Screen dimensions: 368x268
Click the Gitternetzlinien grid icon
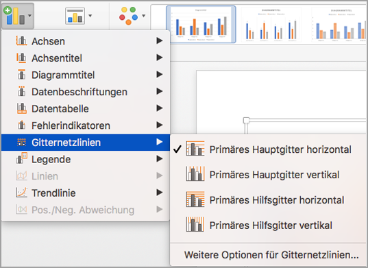(x=22, y=142)
